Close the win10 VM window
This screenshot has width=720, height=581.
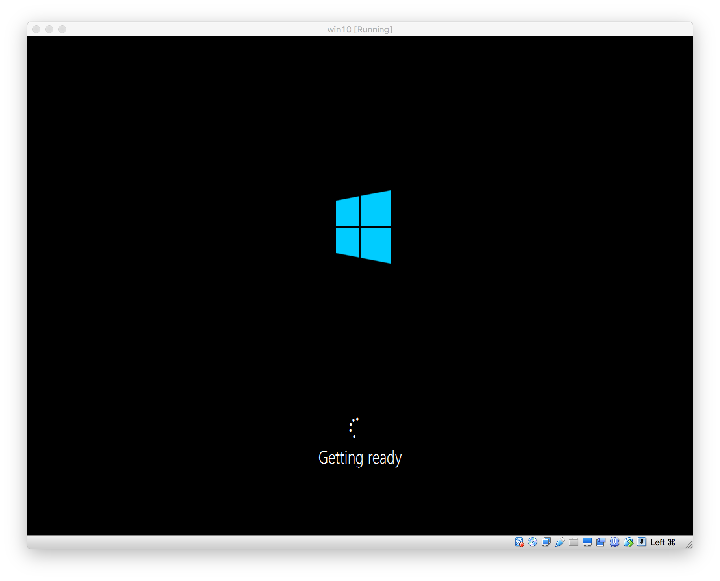pyautogui.click(x=36, y=30)
